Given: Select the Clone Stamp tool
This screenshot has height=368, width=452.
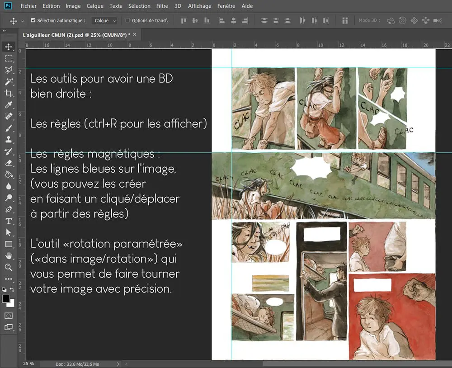Looking at the screenshot, I should point(8,140).
